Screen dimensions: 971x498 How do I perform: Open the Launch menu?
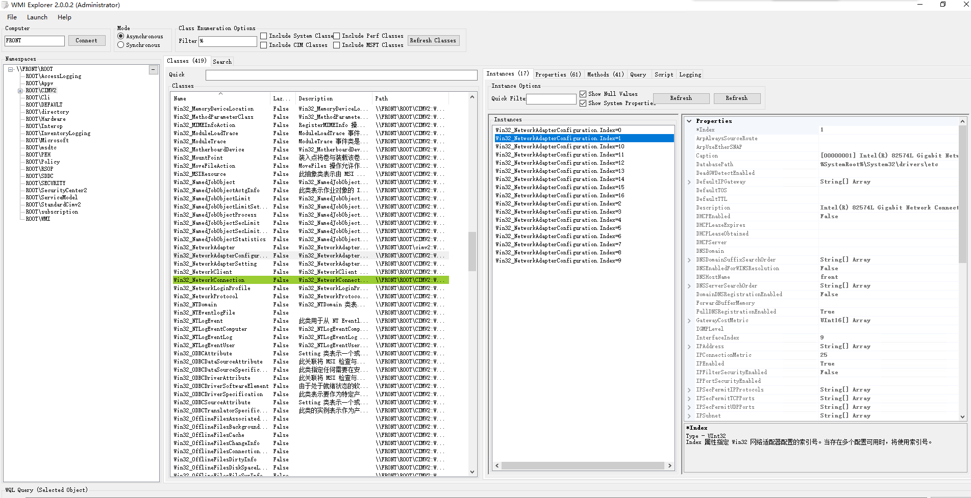(37, 17)
